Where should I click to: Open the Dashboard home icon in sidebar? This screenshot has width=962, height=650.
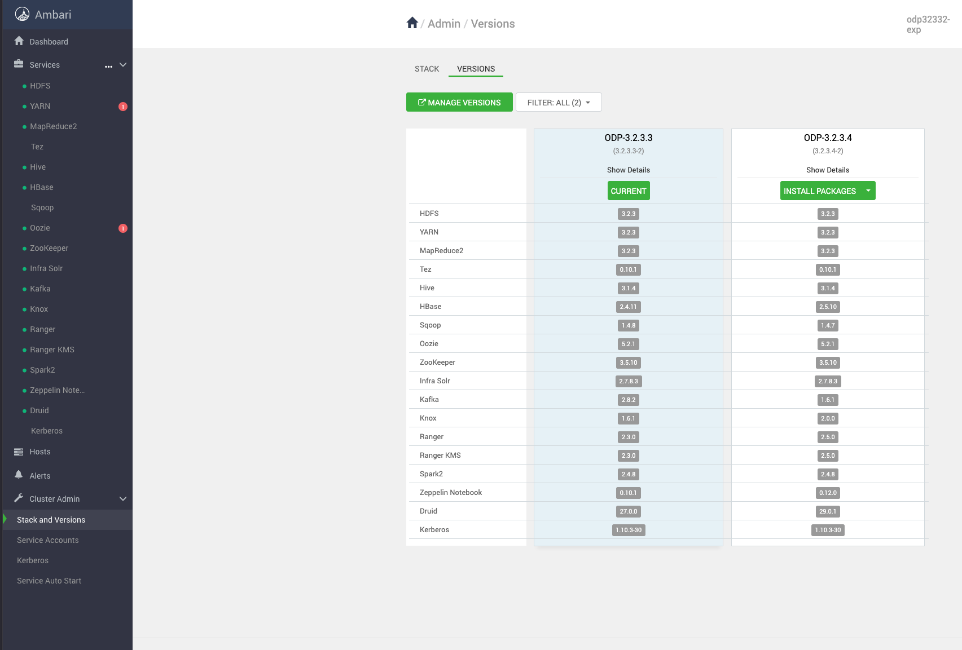19,41
